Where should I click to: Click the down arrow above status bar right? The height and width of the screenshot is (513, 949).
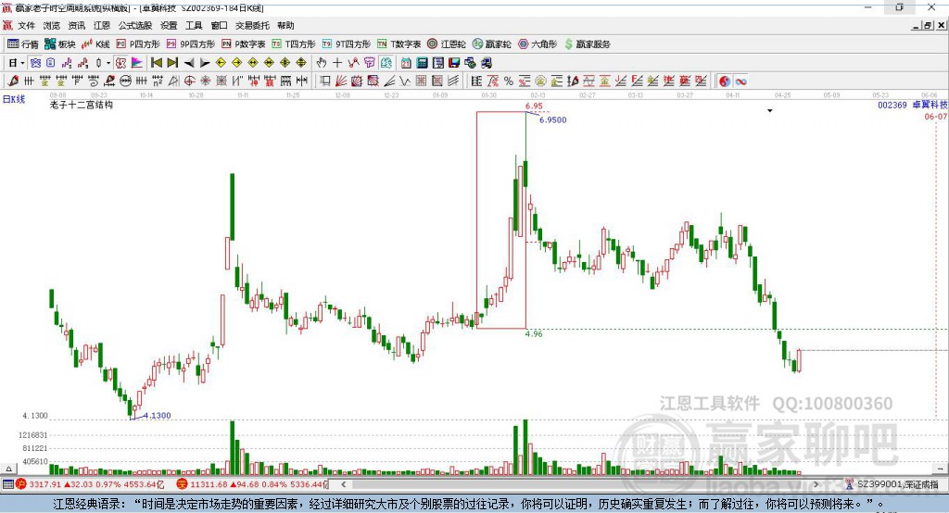[940, 469]
